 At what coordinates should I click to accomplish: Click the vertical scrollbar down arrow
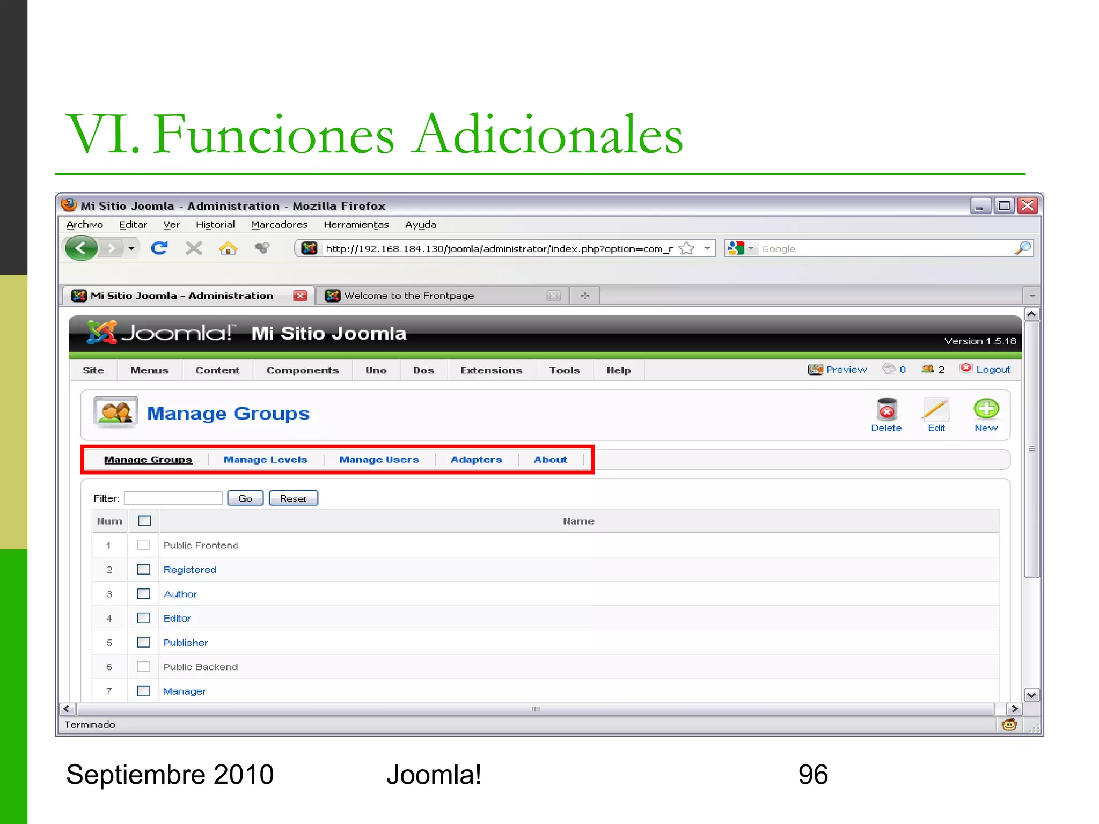click(1031, 695)
